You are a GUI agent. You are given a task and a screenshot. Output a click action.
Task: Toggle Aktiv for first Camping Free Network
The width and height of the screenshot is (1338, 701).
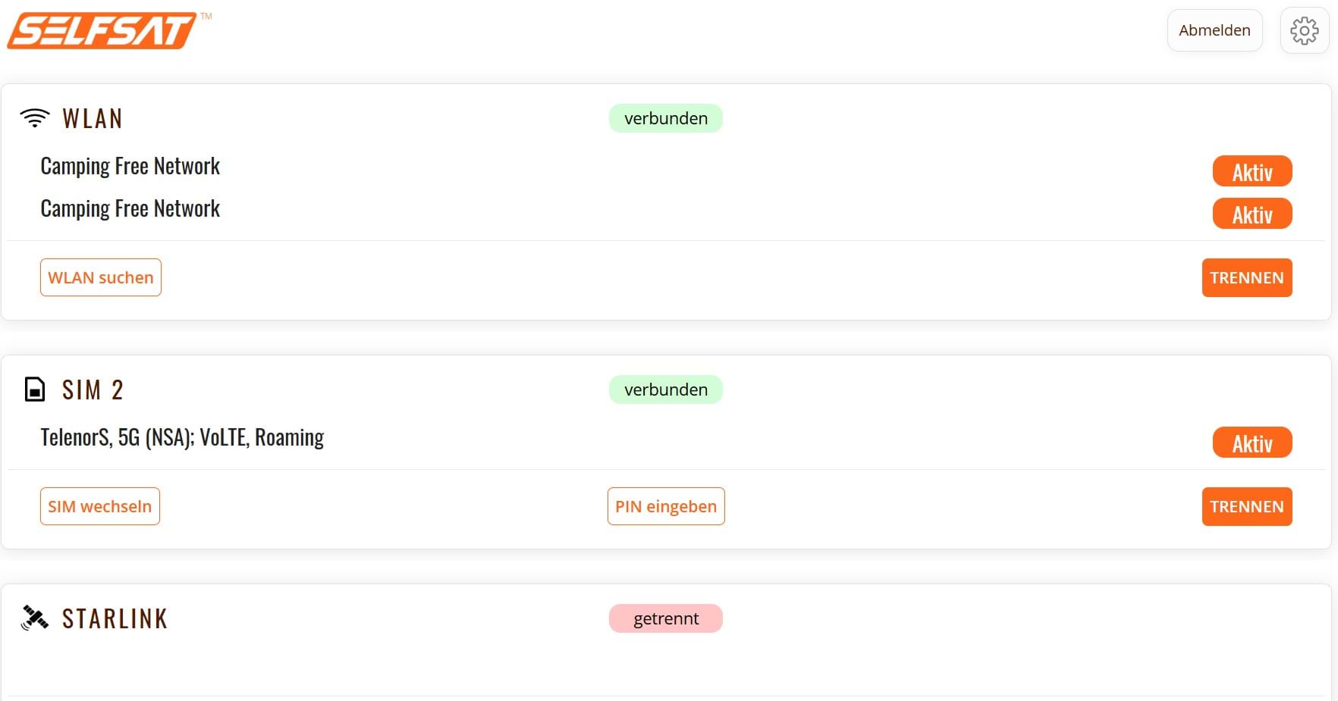pyautogui.click(x=1252, y=171)
